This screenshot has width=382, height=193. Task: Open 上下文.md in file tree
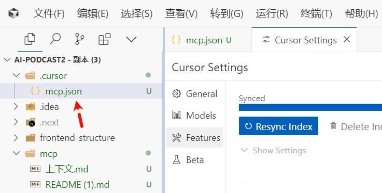67,169
